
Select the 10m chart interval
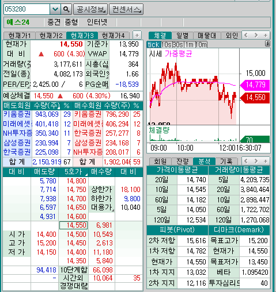click(x=201, y=44)
